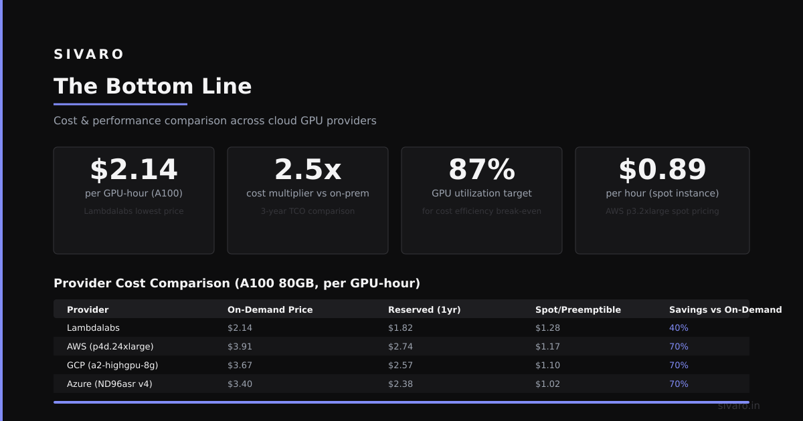Sort by On-Demand Price header
Image resolution: width=803 pixels, height=421 pixels.
tap(270, 309)
